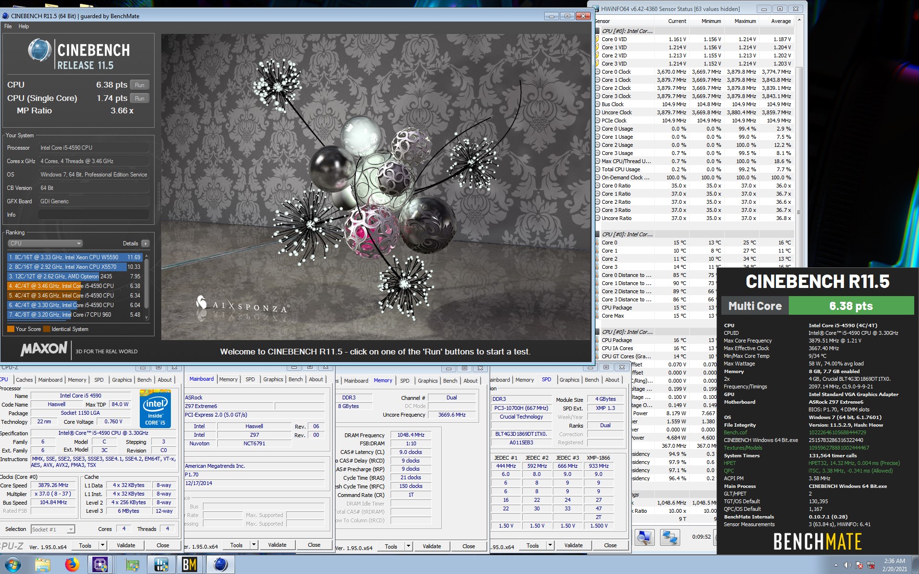Click Validate in CPU-Z CPU window
919x574 pixels.
[126, 545]
